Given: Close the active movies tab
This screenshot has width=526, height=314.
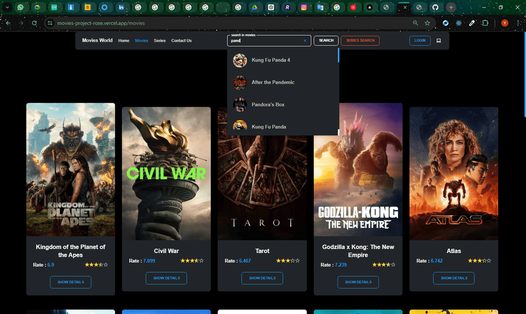Looking at the screenshot, I should pyautogui.click(x=405, y=7).
